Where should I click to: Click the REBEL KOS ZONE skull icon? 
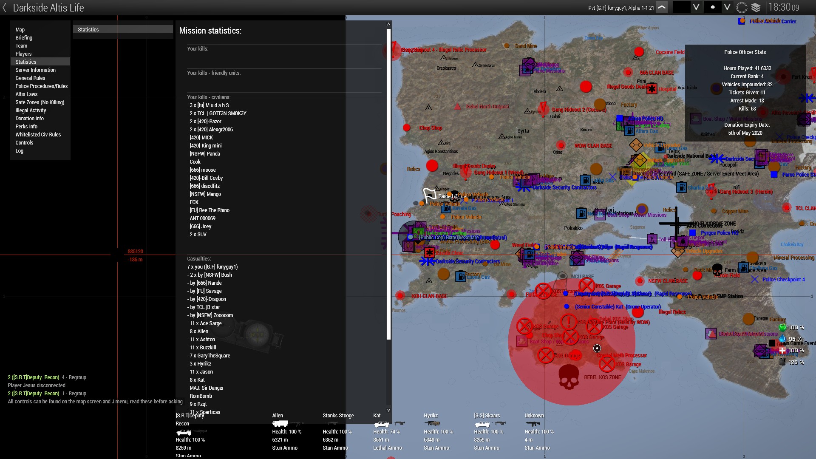568,377
